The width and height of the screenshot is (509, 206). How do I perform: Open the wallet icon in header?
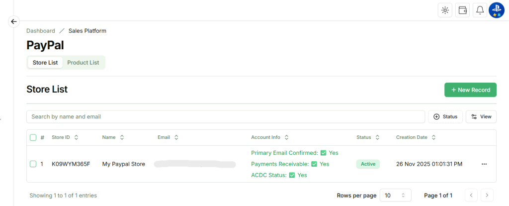point(462,10)
